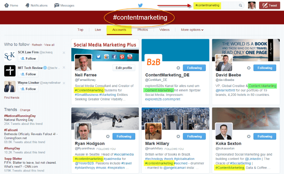Click the Twitter bird logo

point(140,5)
